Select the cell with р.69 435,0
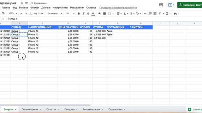This screenshot has height=113, width=202. [68, 35]
